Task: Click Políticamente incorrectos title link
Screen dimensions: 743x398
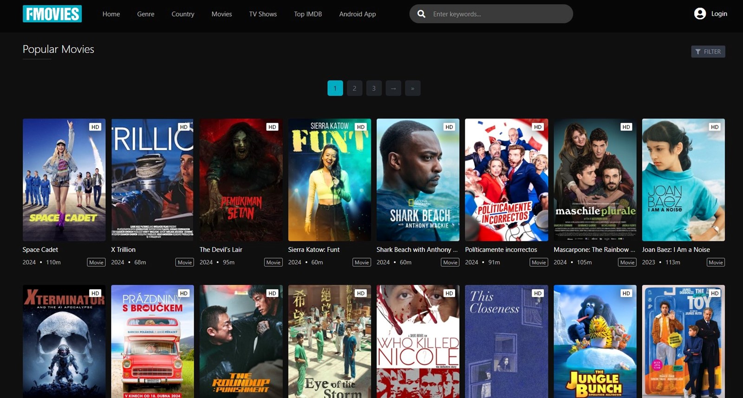Action: tap(501, 249)
